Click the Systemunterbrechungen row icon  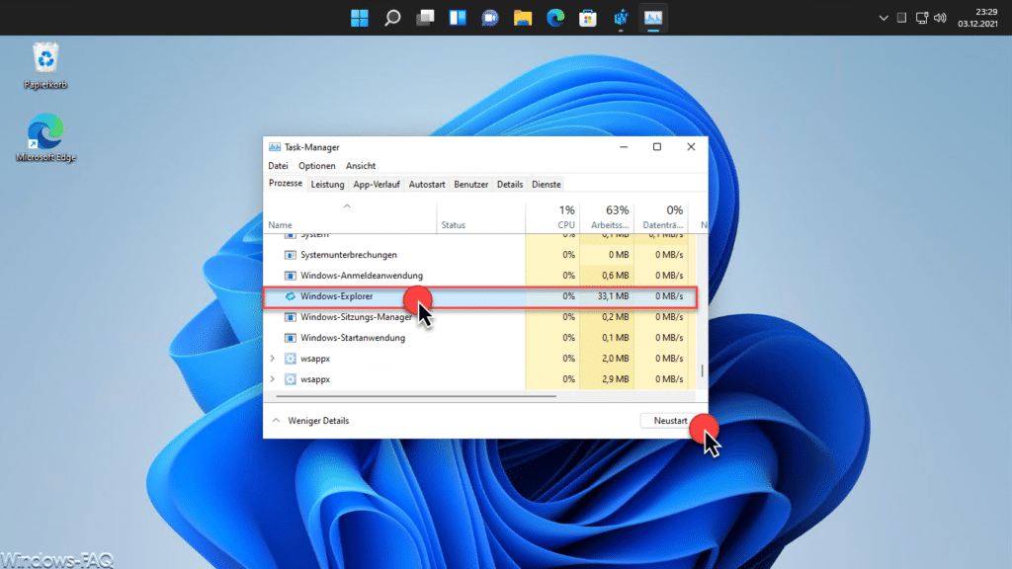[291, 255]
